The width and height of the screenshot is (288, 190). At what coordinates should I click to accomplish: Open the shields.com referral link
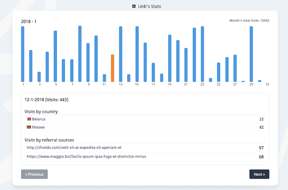74,148
